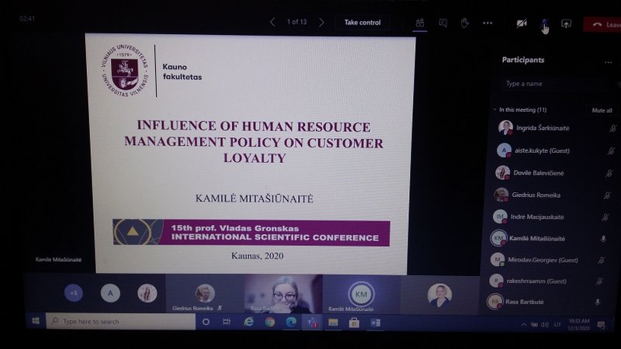
Task: Switch to Microsoft Teams taskbar icon
Action: 312,323
